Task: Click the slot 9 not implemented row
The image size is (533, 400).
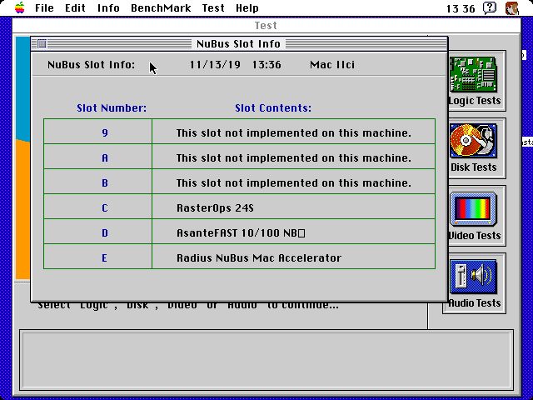Action: point(239,132)
